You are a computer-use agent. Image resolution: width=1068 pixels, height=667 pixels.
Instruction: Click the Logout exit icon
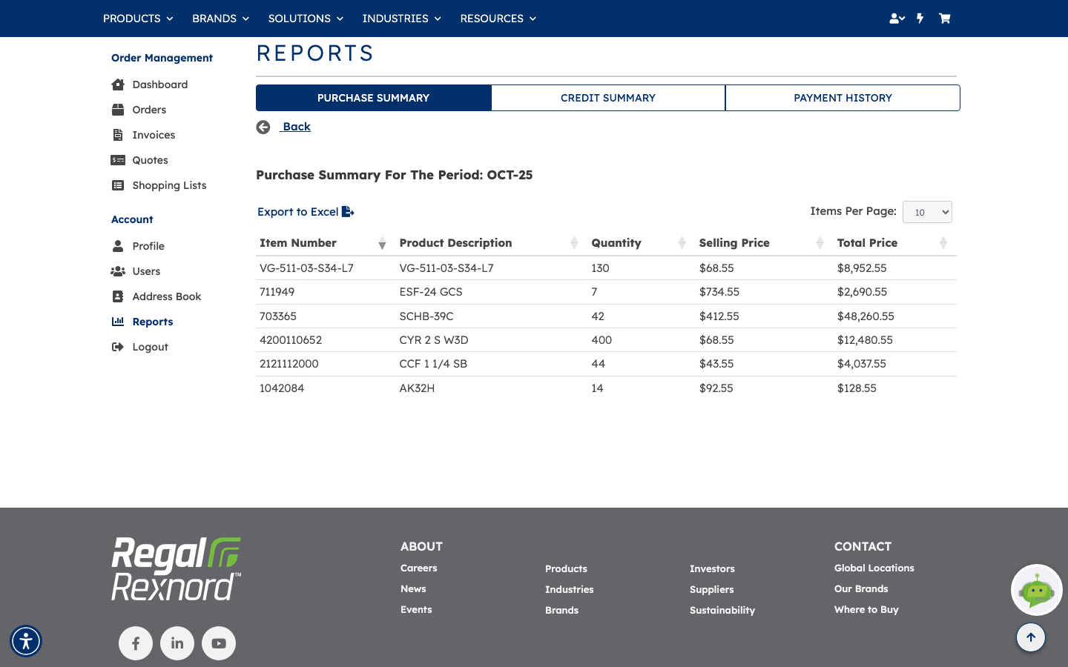pos(118,347)
